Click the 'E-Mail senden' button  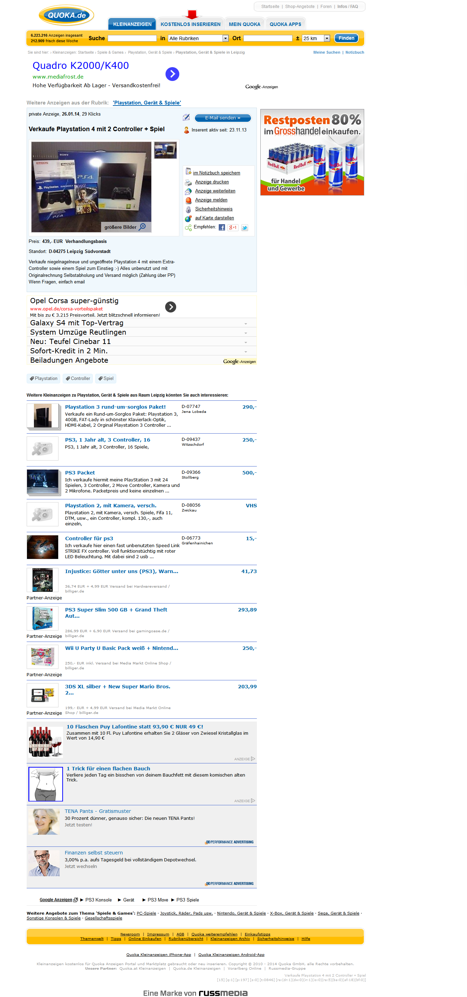[x=222, y=118]
